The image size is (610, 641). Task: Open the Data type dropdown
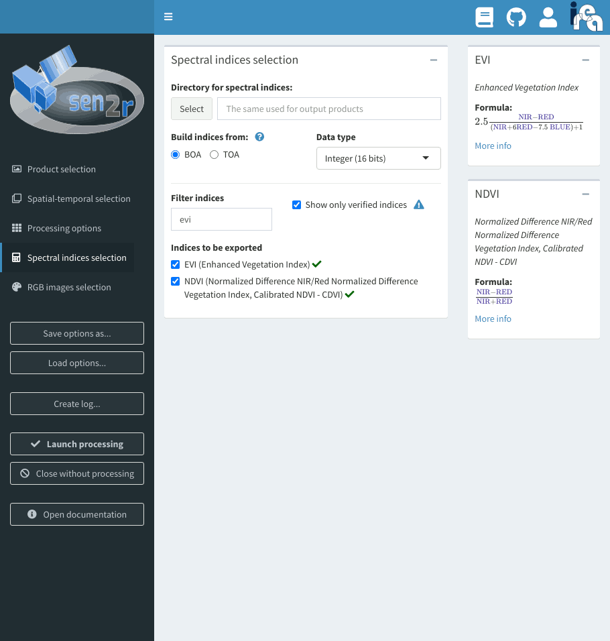[378, 158]
